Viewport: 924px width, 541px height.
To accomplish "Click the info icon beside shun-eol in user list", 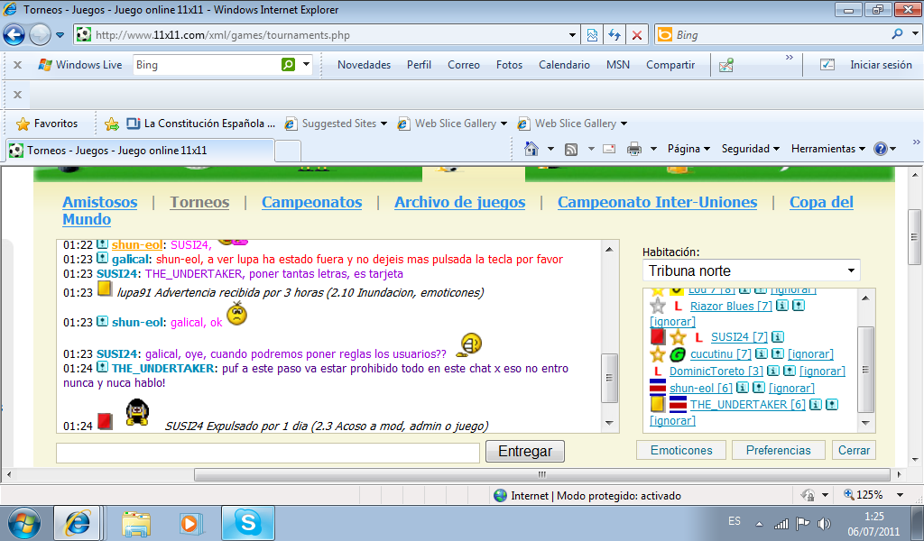I will (743, 388).
